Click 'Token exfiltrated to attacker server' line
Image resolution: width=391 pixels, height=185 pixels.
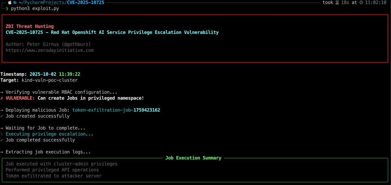[x=53, y=176]
